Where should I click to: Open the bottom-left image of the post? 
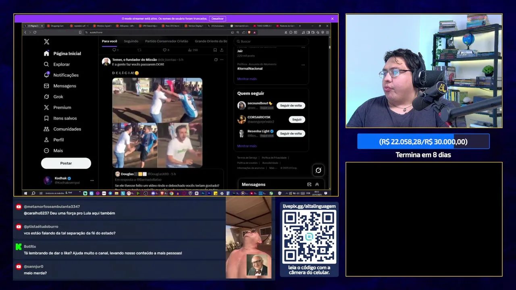click(135, 145)
